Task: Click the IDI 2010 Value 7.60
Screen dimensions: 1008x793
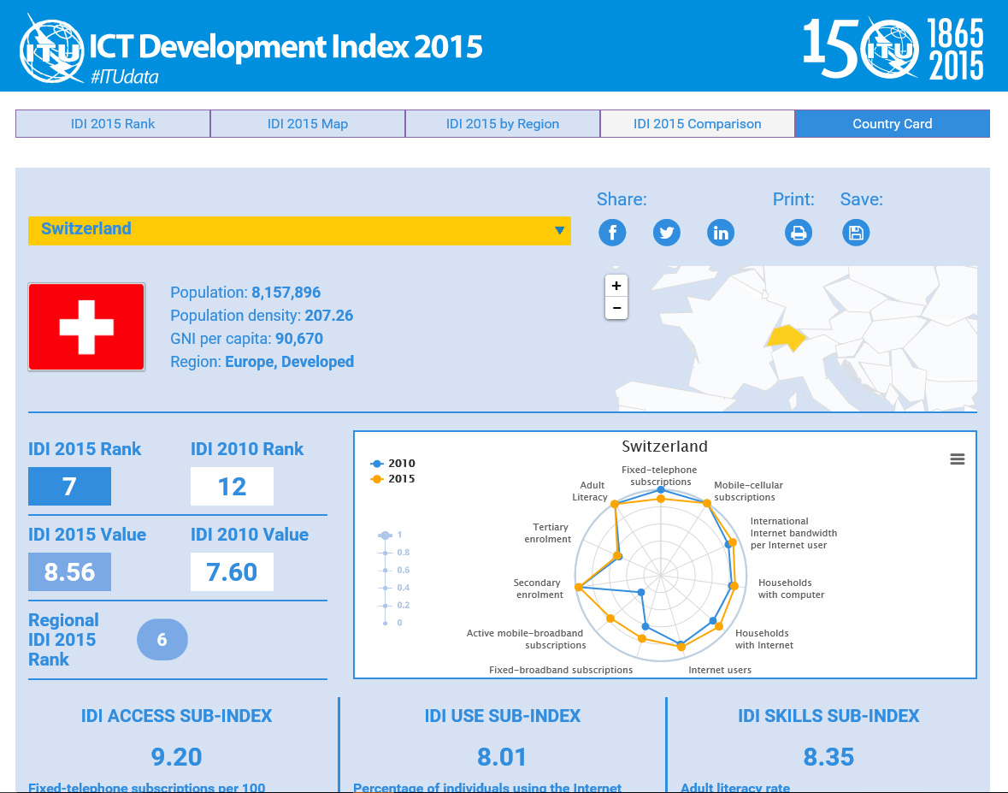Action: pos(232,571)
